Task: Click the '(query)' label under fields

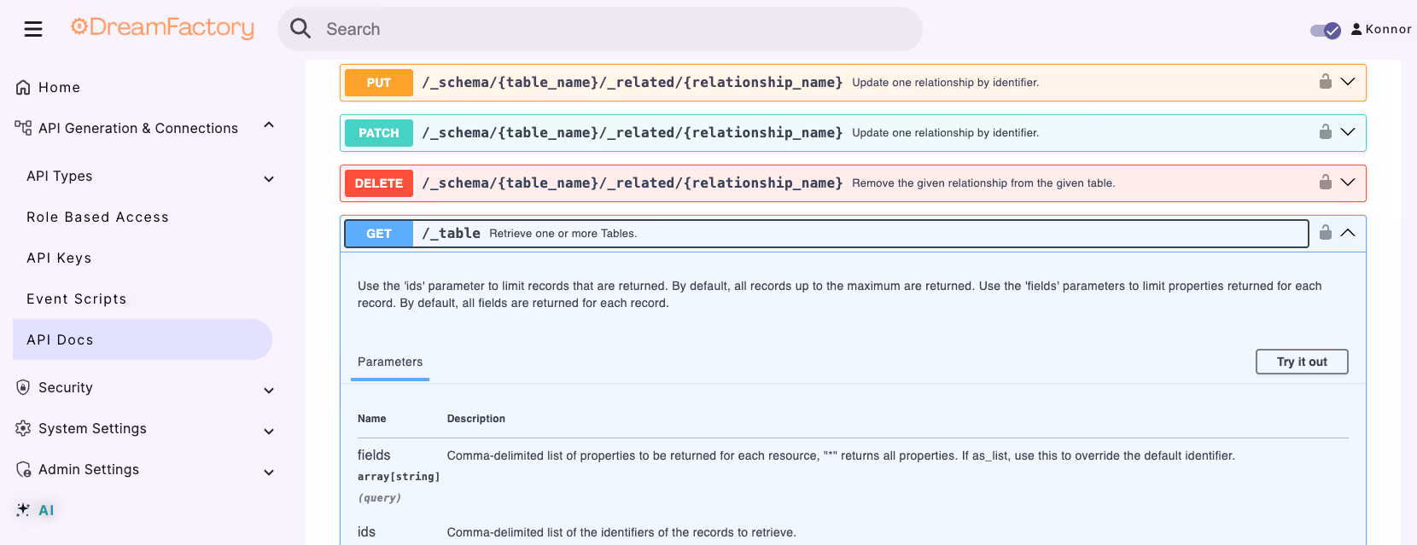Action: point(379,498)
